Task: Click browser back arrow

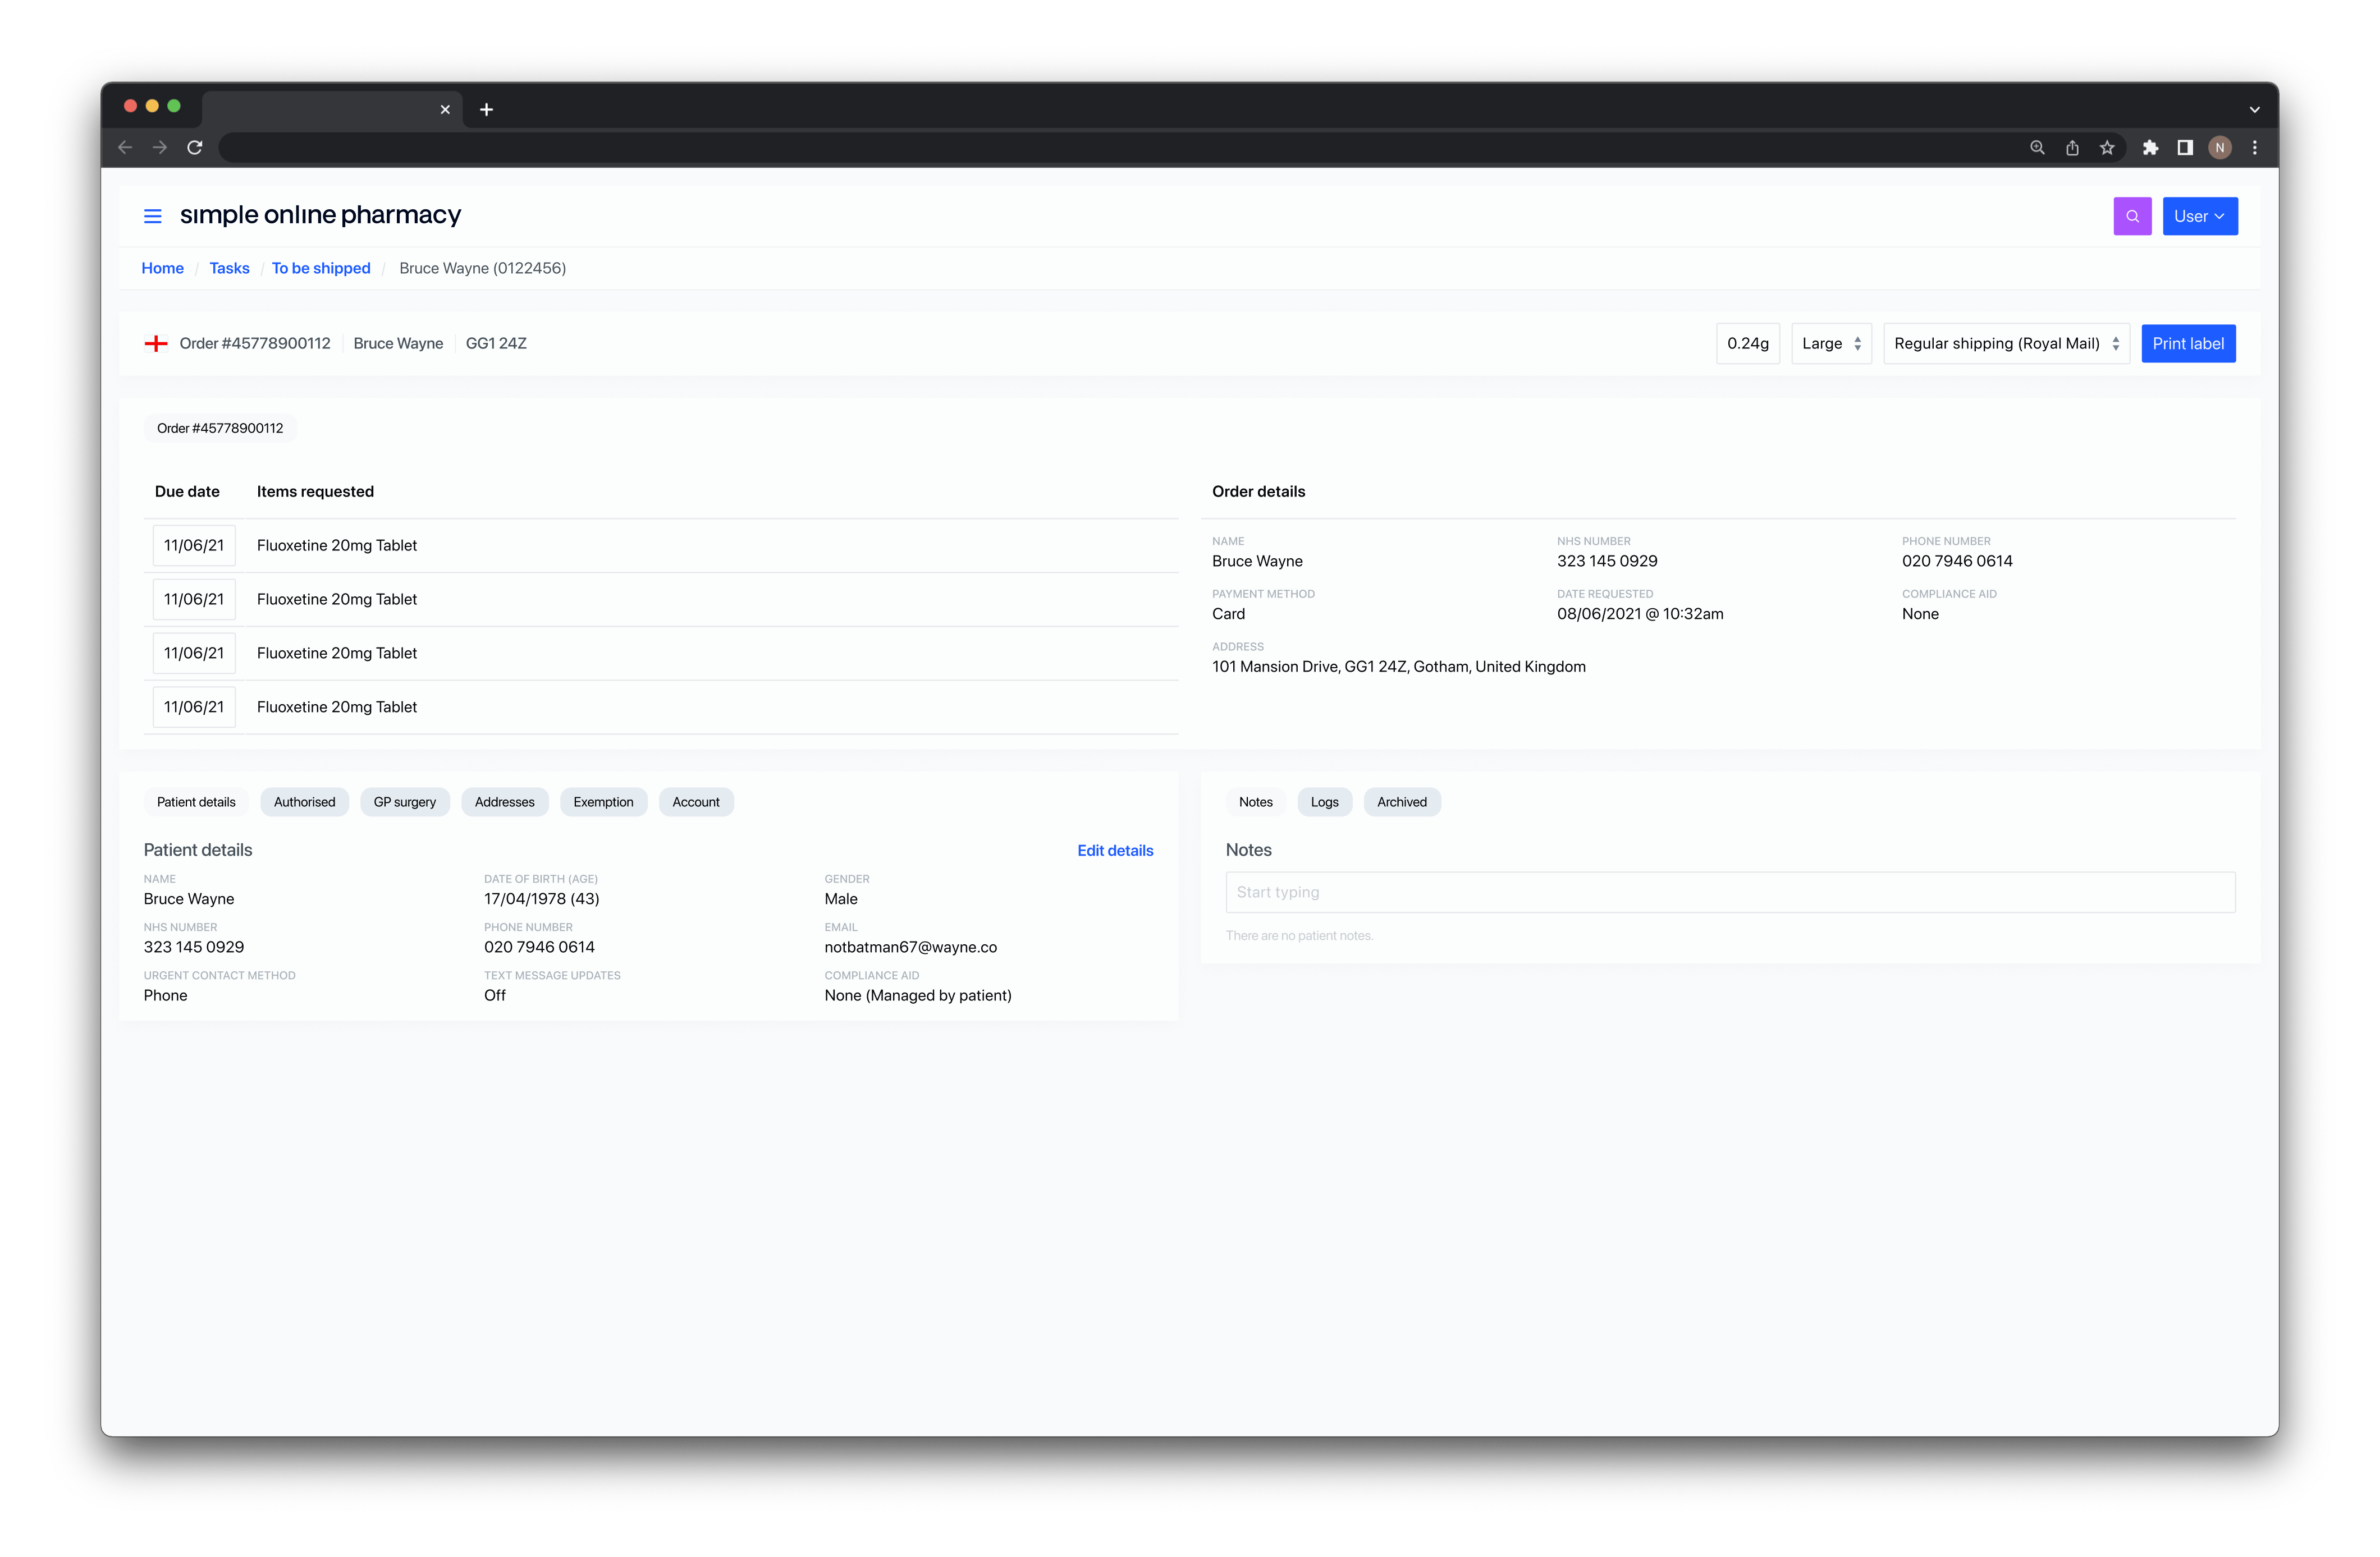Action: (125, 148)
